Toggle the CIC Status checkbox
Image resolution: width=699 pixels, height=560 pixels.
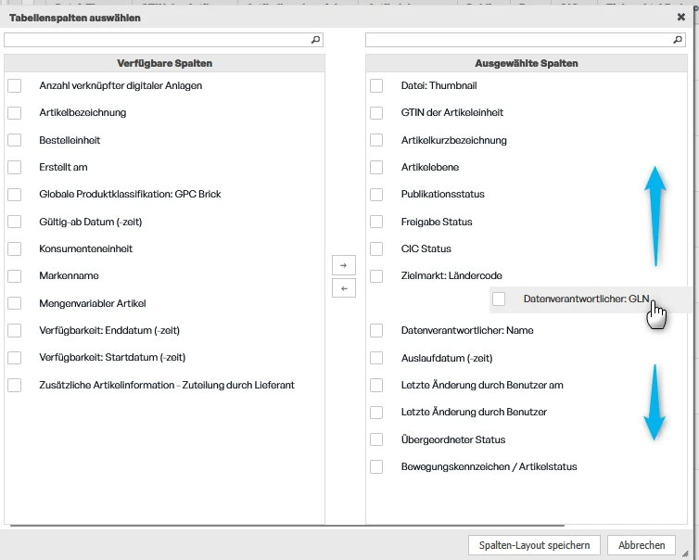tap(376, 248)
